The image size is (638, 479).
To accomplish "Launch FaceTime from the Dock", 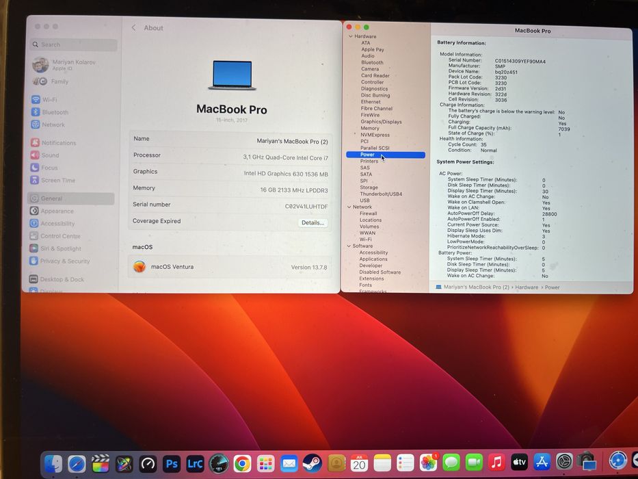I will click(474, 463).
